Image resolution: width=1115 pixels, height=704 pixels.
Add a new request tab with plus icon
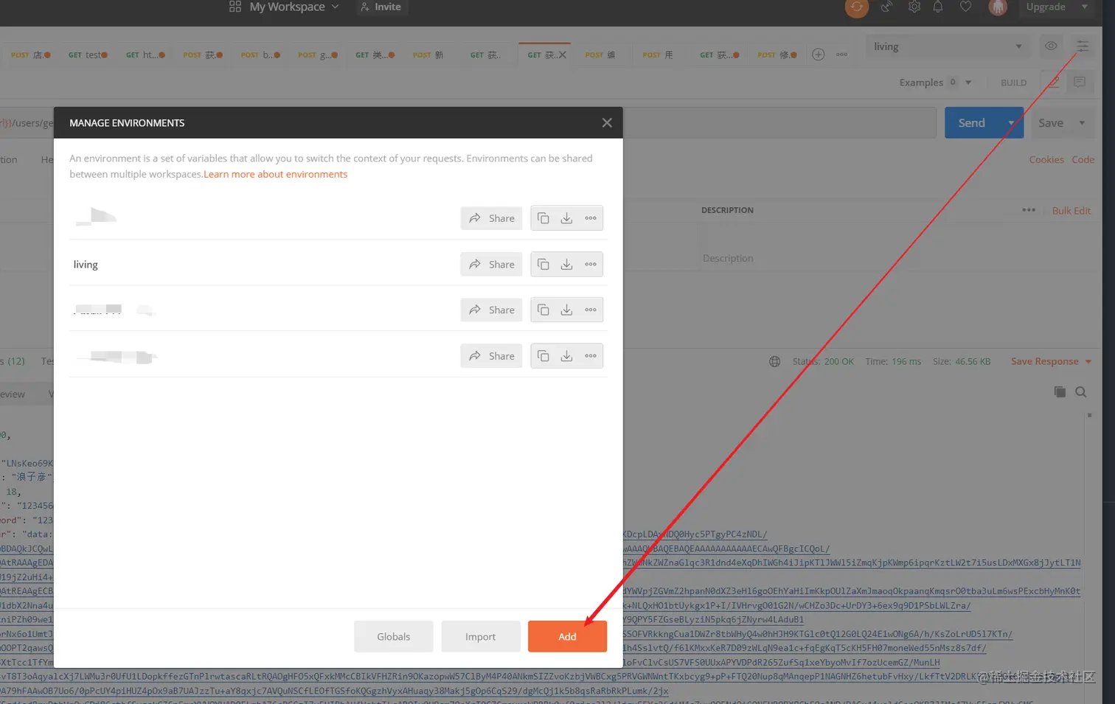point(818,55)
